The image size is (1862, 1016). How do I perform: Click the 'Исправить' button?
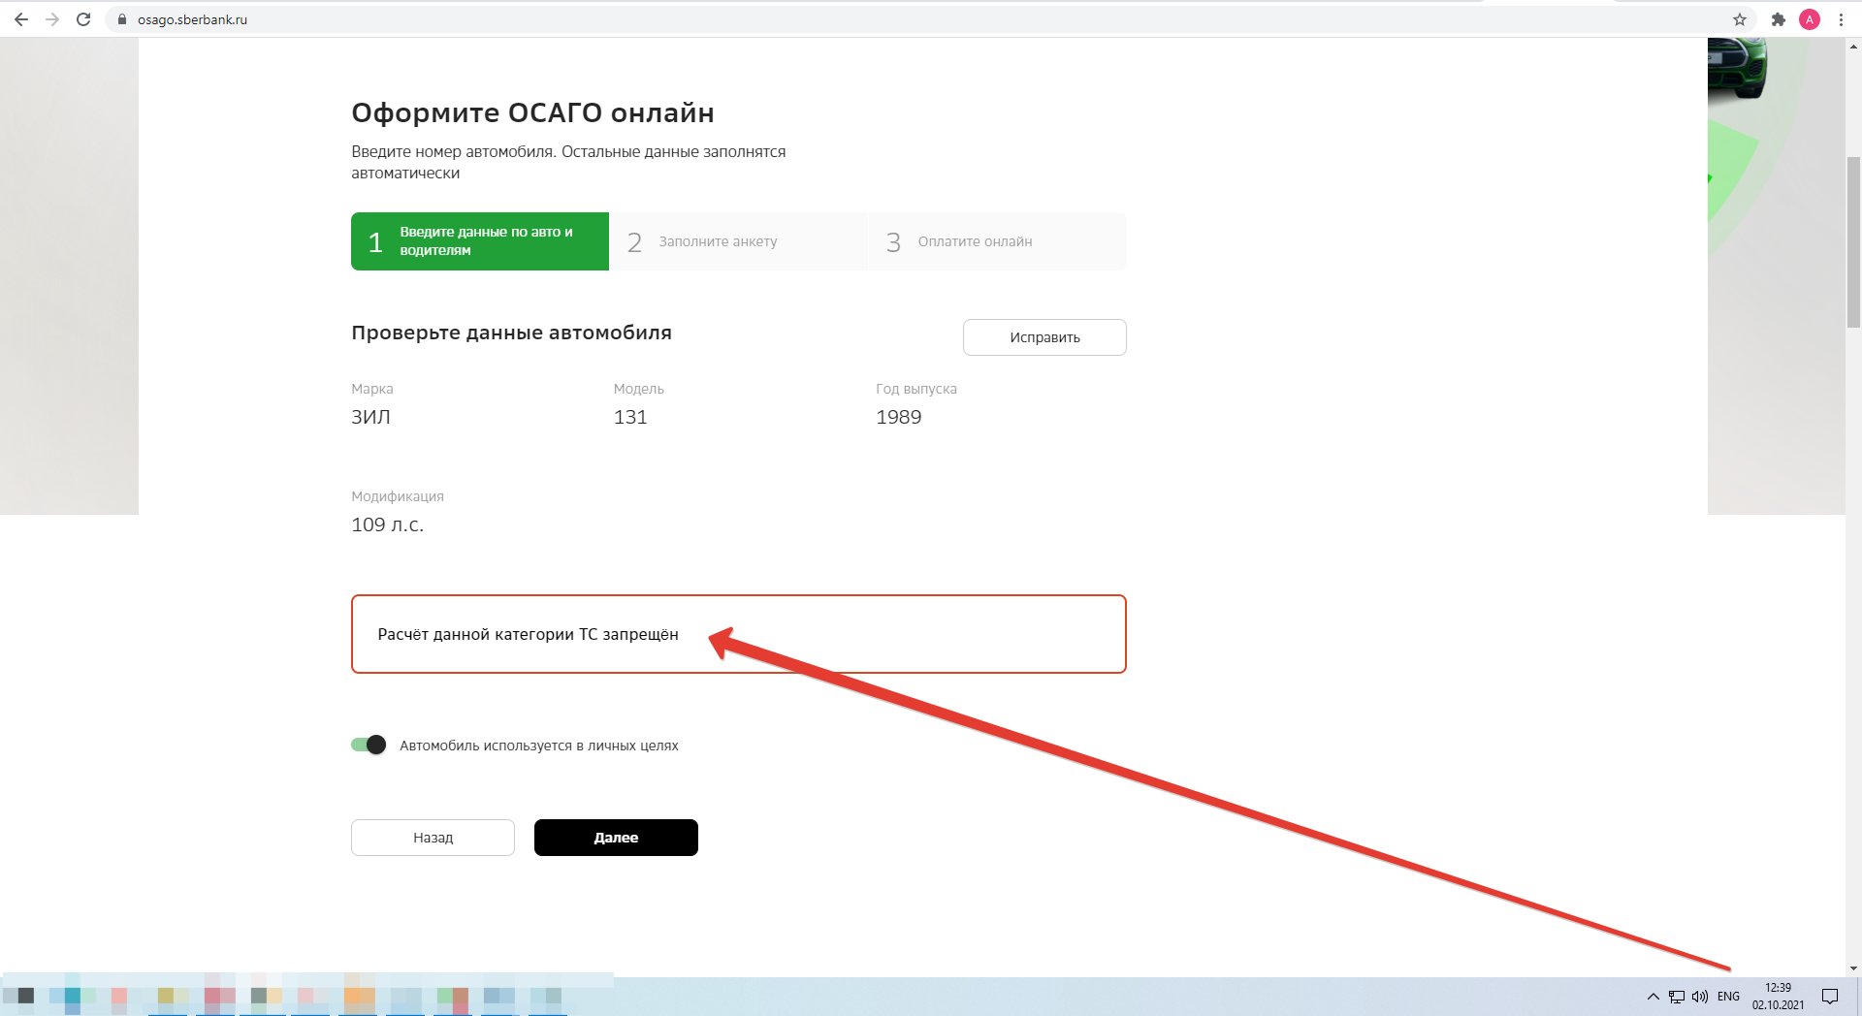tap(1044, 337)
